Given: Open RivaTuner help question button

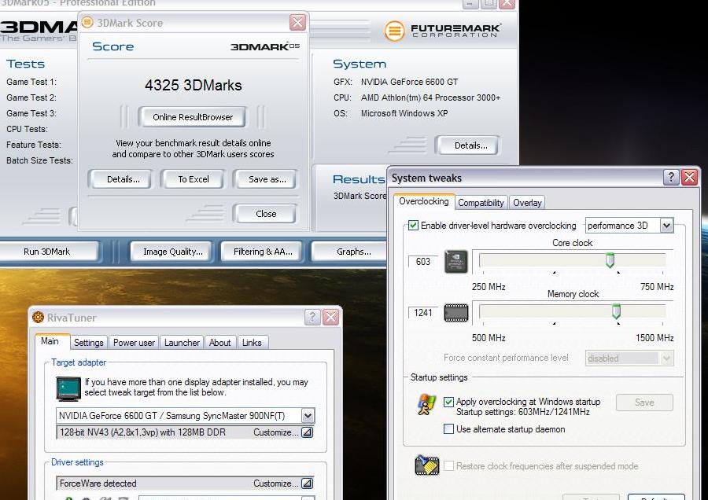Looking at the screenshot, I should click(312, 318).
